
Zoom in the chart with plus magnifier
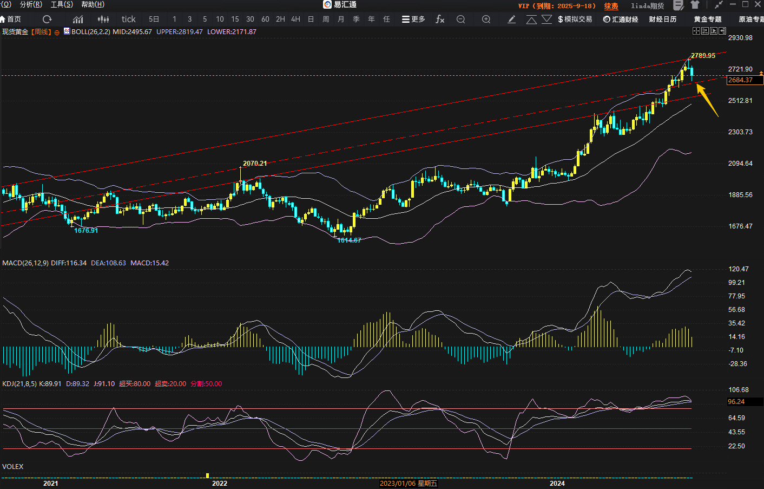click(486, 19)
